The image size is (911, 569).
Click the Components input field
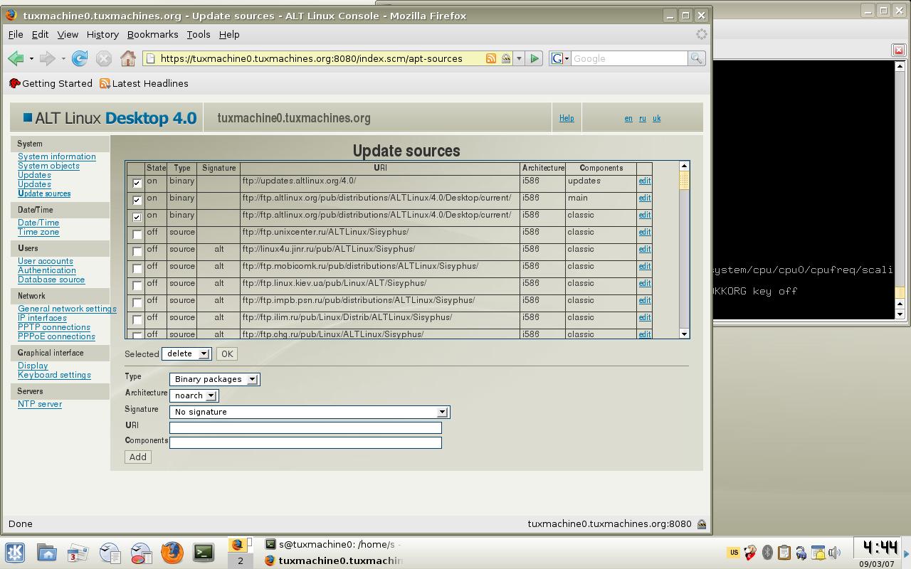point(305,442)
